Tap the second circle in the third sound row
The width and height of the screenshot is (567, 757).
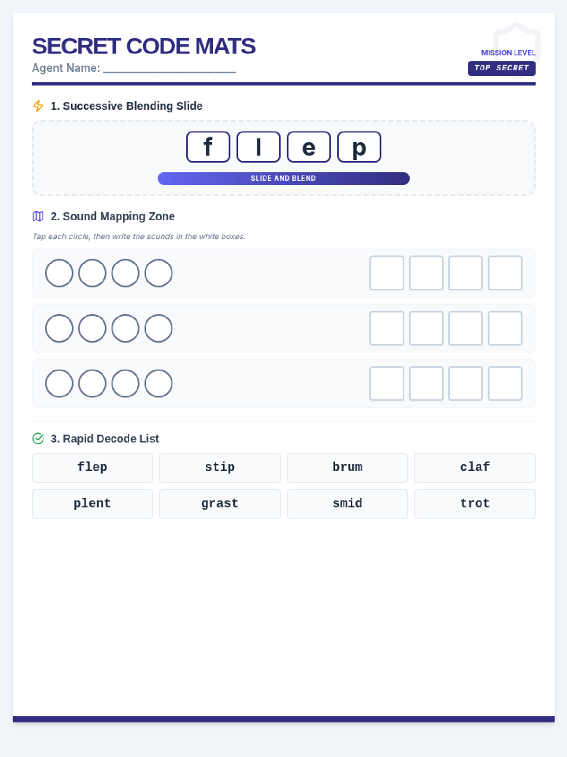coord(92,384)
